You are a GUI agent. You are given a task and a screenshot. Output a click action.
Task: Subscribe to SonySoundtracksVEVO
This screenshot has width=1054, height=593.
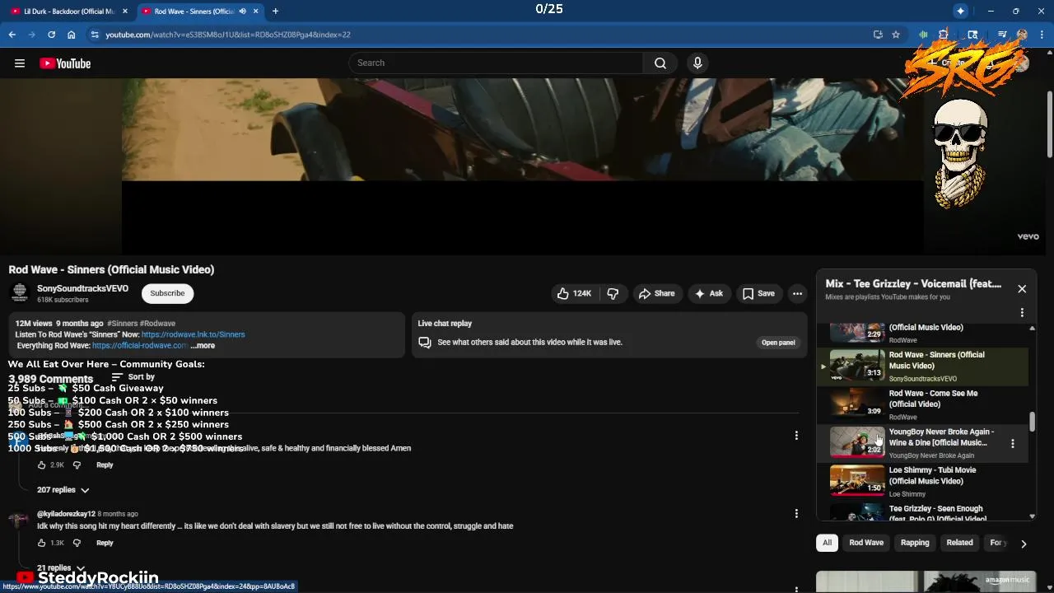(167, 293)
